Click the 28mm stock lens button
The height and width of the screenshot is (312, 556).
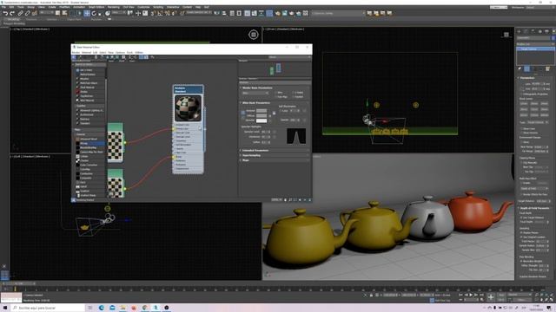(x=524, y=109)
